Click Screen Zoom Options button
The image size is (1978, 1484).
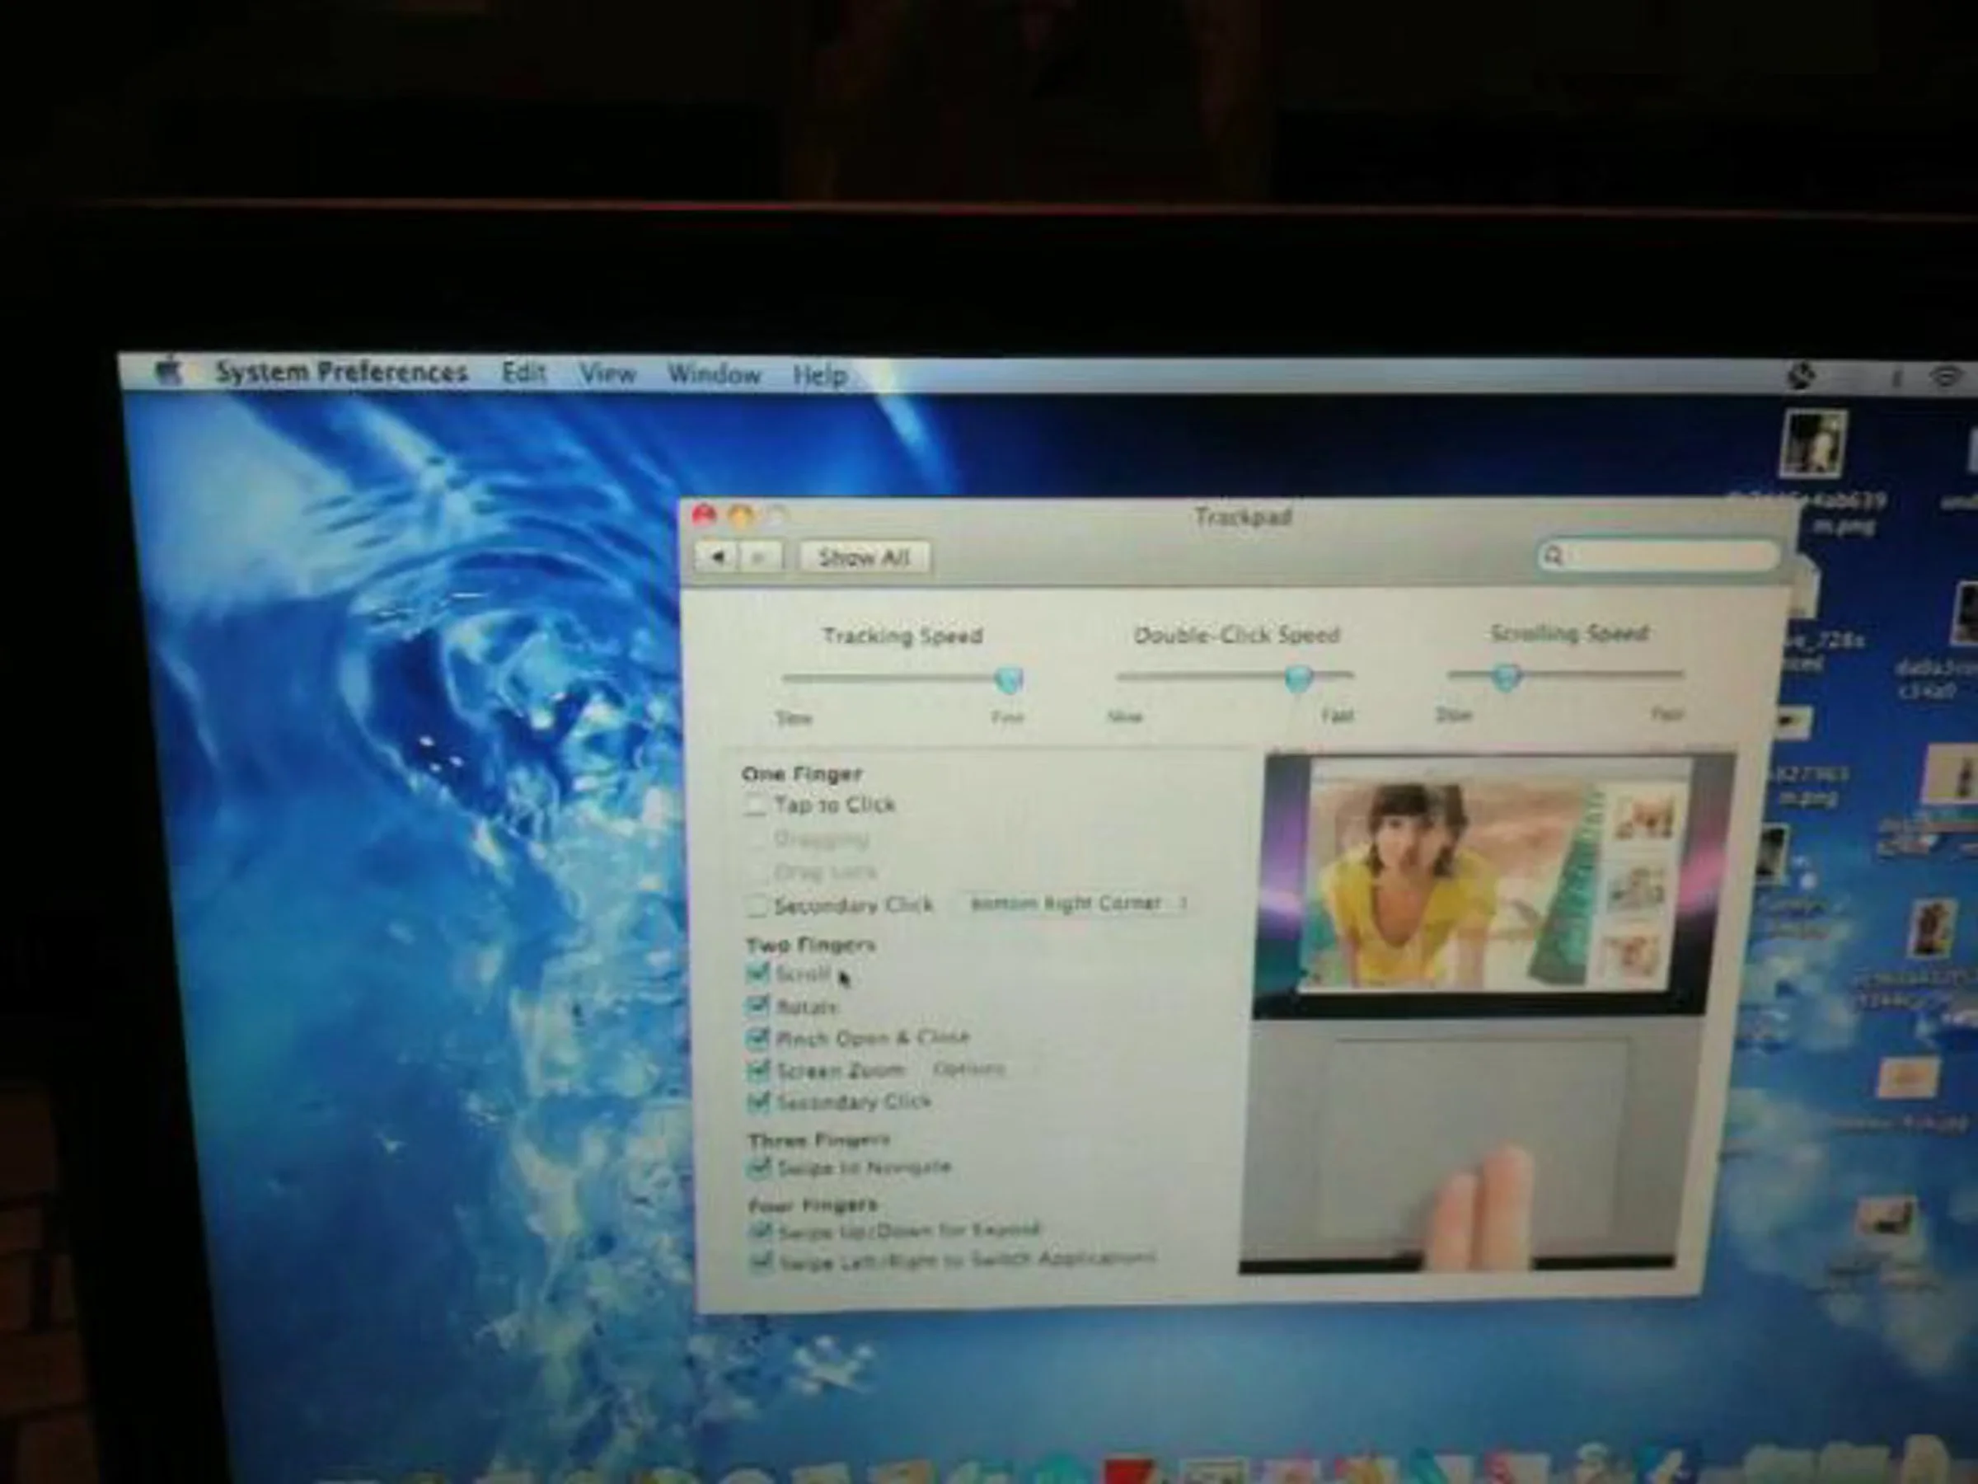coord(969,1069)
